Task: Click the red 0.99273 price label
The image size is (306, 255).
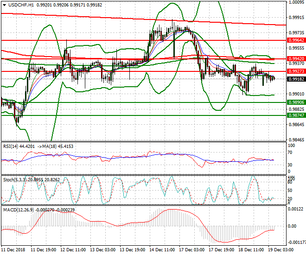Action: click(x=296, y=71)
